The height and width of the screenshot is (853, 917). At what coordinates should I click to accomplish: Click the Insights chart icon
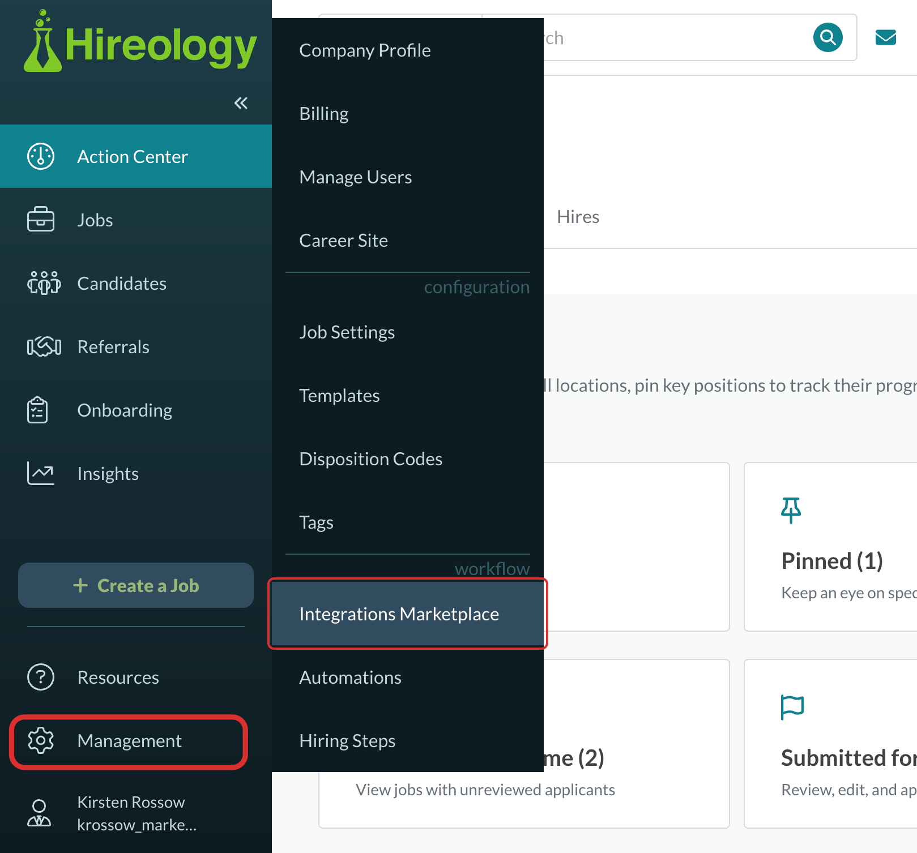[41, 473]
